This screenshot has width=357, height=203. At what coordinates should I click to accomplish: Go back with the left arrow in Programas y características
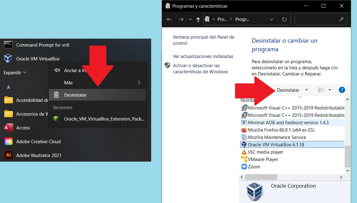(x=169, y=19)
